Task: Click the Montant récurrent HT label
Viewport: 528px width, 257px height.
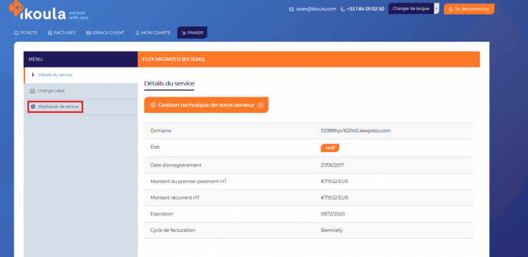Action: click(175, 198)
